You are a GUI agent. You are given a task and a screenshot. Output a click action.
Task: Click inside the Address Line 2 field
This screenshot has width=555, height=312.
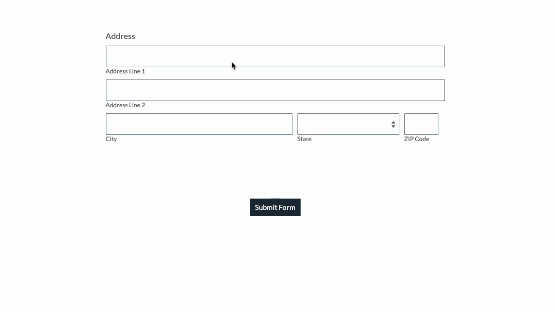pos(275,90)
